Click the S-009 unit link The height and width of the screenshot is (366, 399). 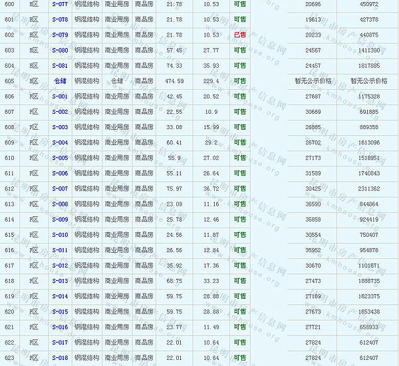(x=60, y=220)
